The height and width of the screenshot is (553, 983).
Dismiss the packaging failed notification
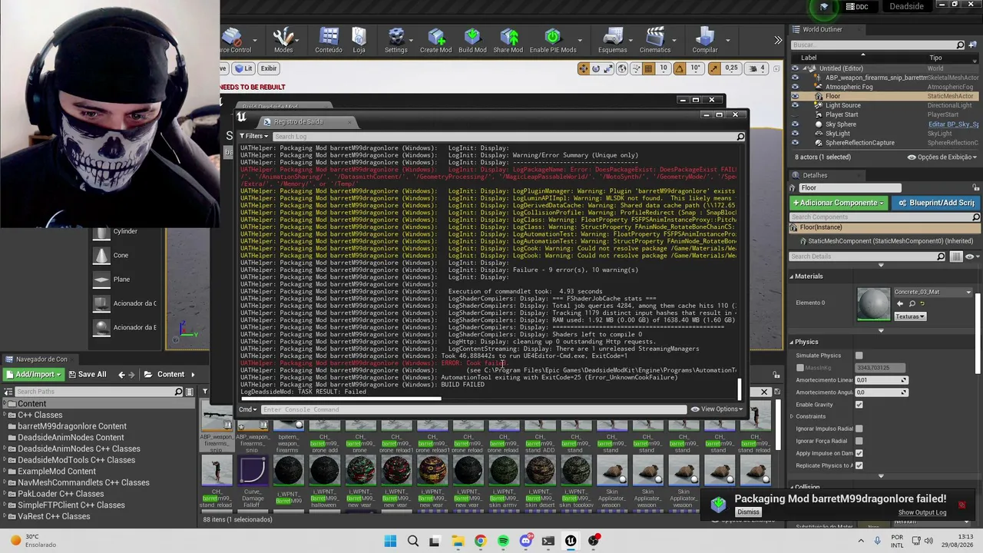(x=748, y=512)
